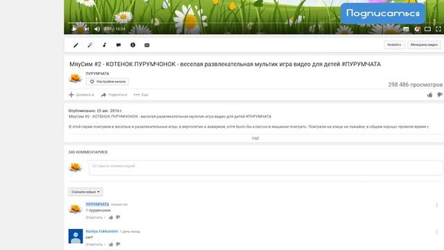Image resolution: width=444 pixels, height=250 pixels.
Task: Like the video with thumbs up
Action: click(430, 95)
